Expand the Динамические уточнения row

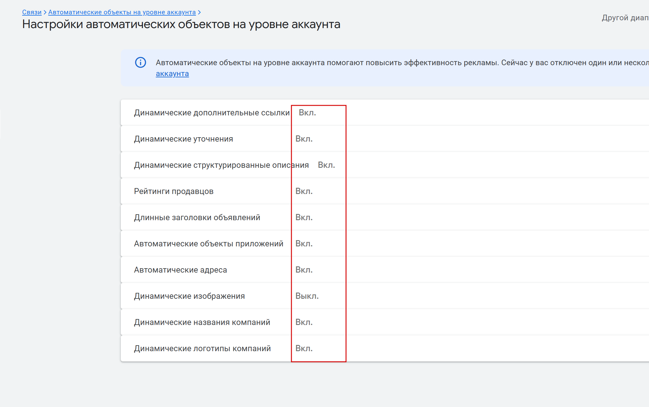click(x=183, y=139)
